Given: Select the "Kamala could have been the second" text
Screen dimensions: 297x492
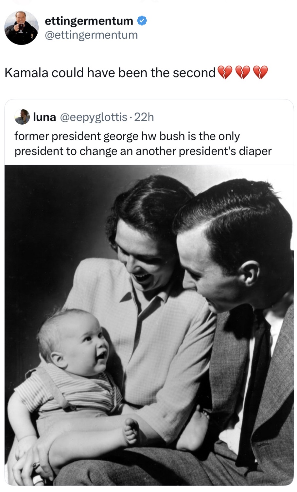Looking at the screenshot, I should (110, 73).
